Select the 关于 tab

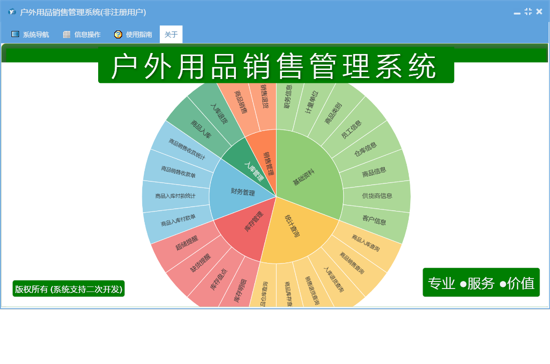click(171, 34)
